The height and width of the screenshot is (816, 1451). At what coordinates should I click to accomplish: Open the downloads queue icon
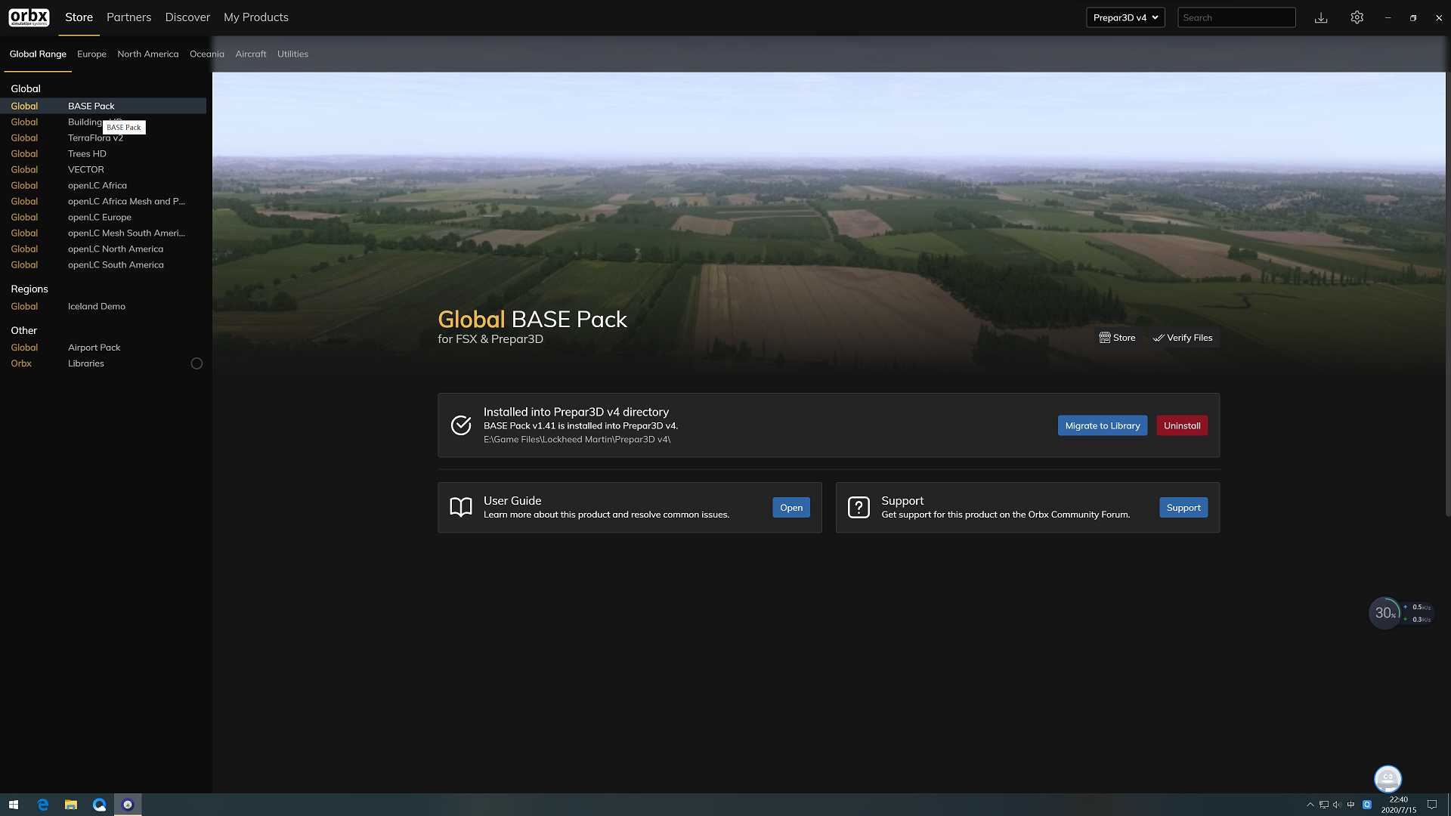(x=1321, y=17)
